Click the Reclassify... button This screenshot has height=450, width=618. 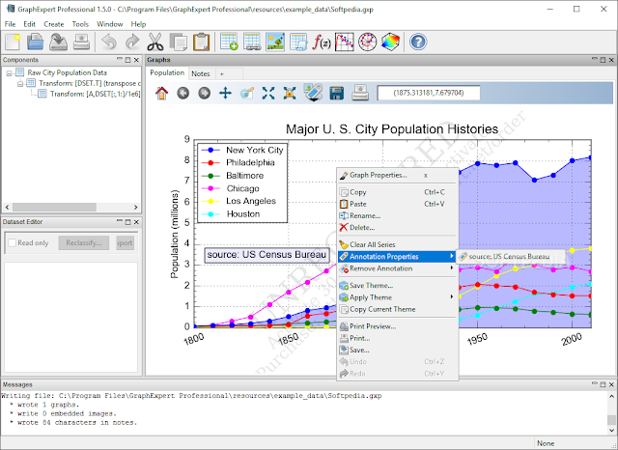click(x=84, y=242)
